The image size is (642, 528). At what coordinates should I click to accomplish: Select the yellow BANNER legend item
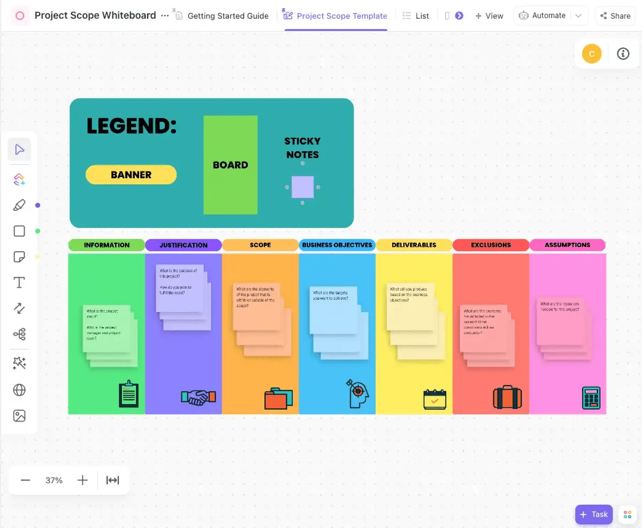tap(131, 175)
